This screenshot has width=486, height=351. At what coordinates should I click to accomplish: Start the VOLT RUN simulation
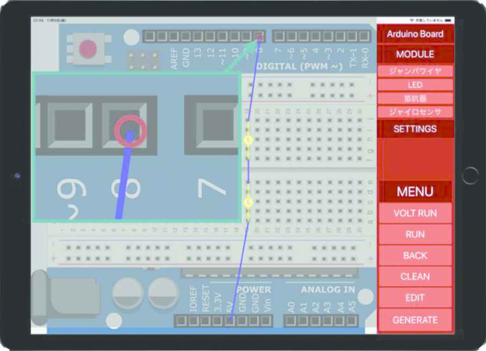415,213
